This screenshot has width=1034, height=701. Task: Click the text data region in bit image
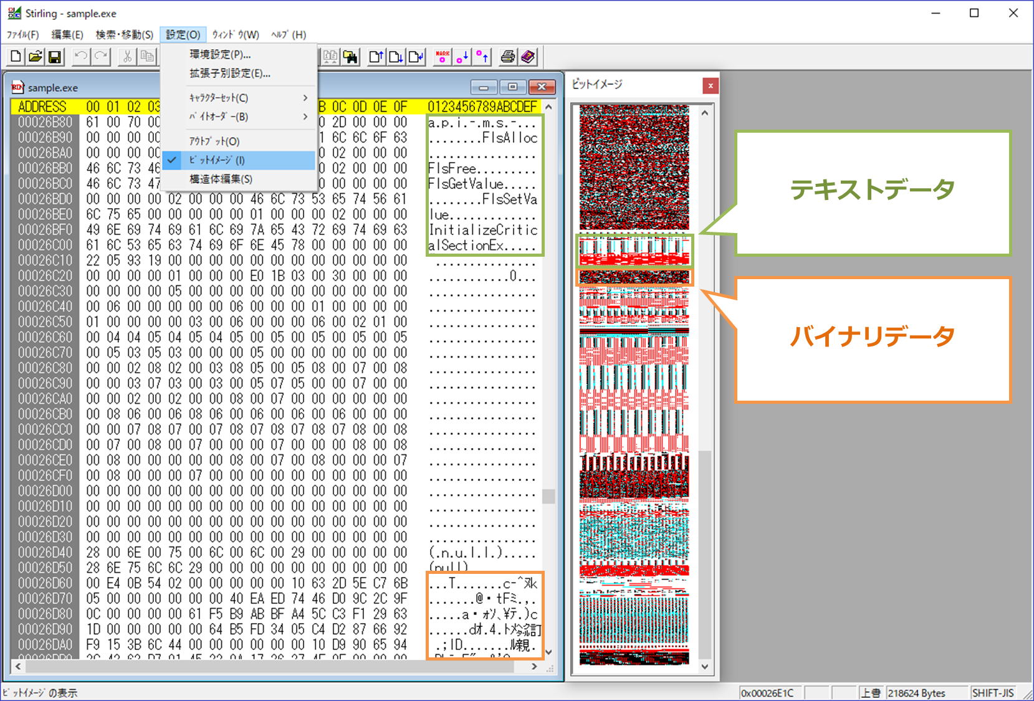[634, 250]
